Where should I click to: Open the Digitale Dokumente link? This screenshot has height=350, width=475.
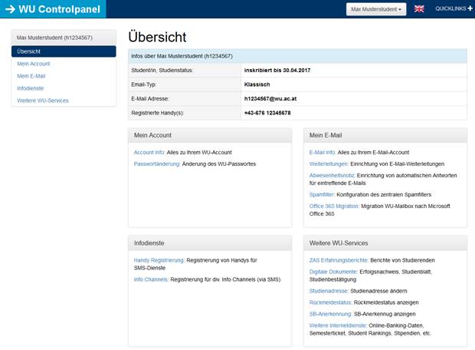333,272
